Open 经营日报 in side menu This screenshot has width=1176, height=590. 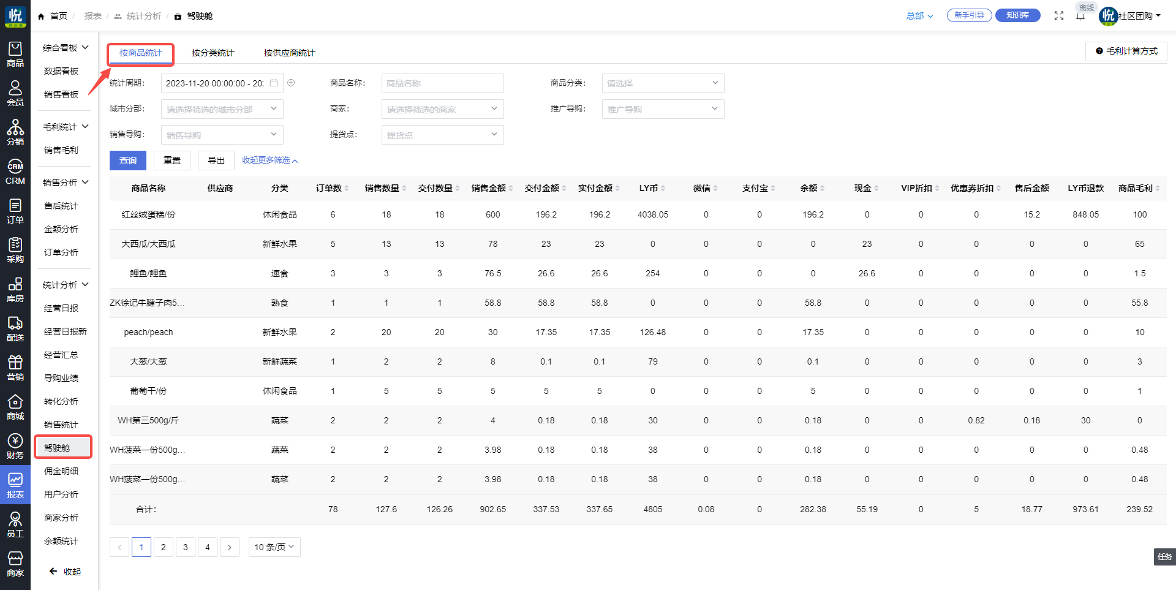[61, 308]
